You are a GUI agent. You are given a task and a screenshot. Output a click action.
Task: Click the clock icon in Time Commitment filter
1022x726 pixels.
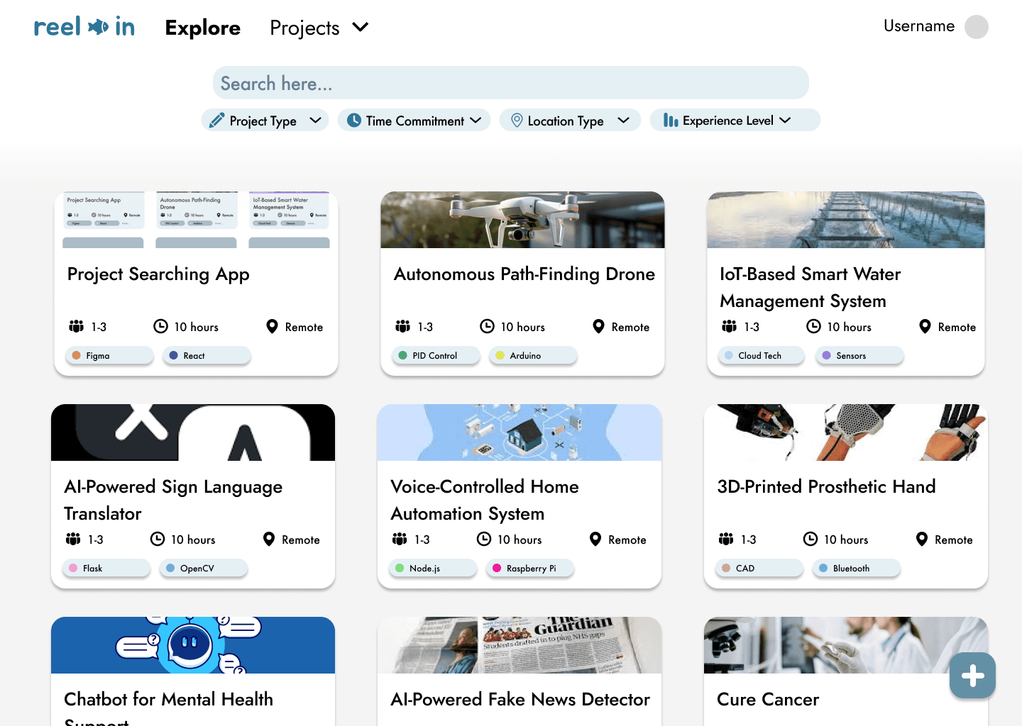coord(353,121)
